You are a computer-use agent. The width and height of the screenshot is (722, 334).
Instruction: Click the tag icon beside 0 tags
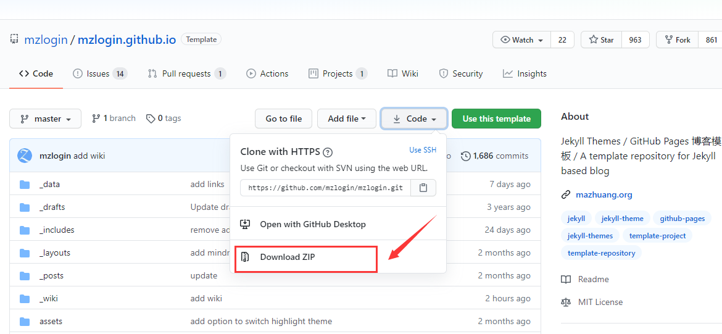point(151,119)
